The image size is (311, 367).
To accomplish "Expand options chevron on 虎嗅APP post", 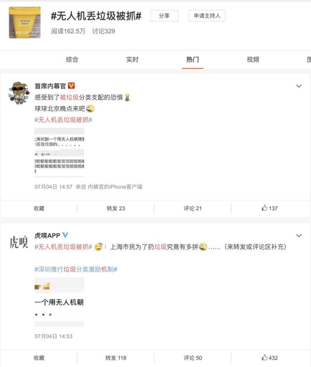I will pyautogui.click(x=299, y=236).
